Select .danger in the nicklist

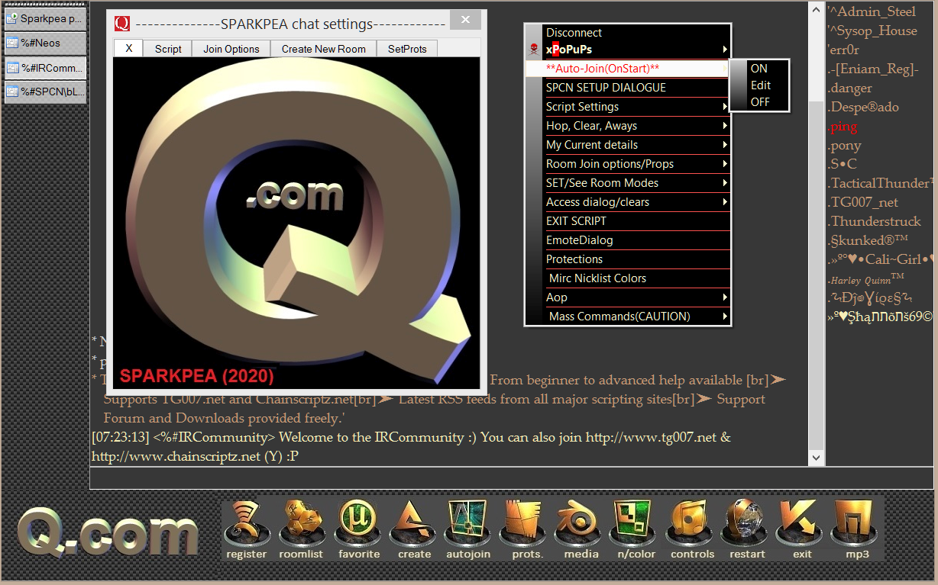point(850,88)
